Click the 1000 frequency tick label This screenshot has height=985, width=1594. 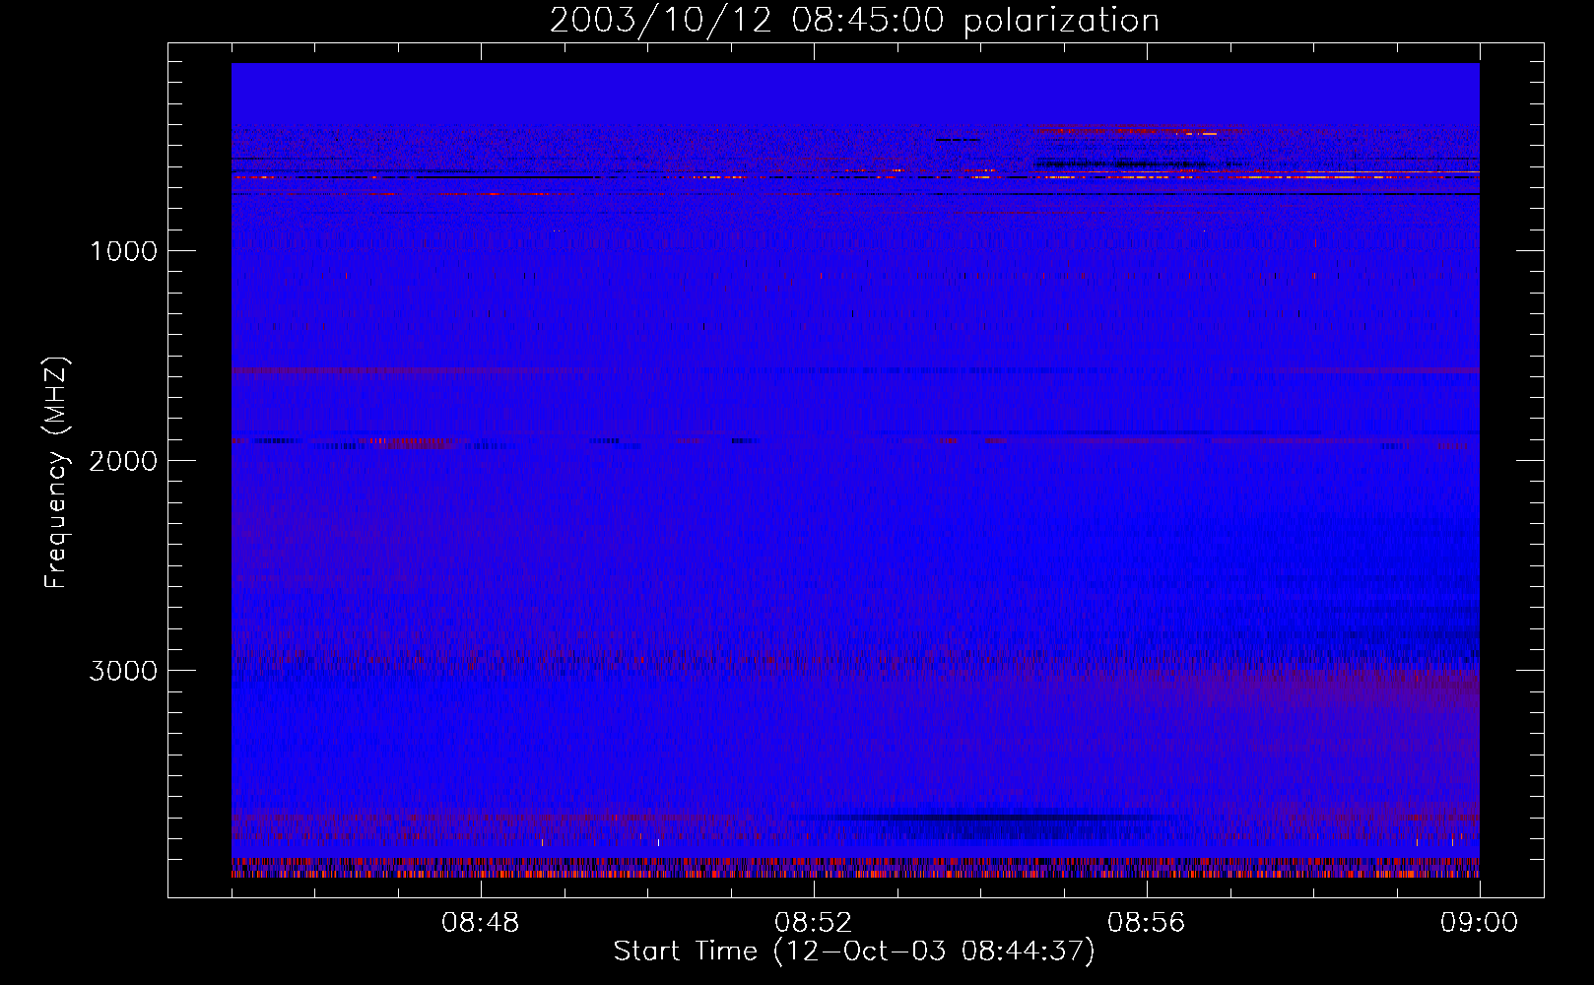click(x=123, y=251)
